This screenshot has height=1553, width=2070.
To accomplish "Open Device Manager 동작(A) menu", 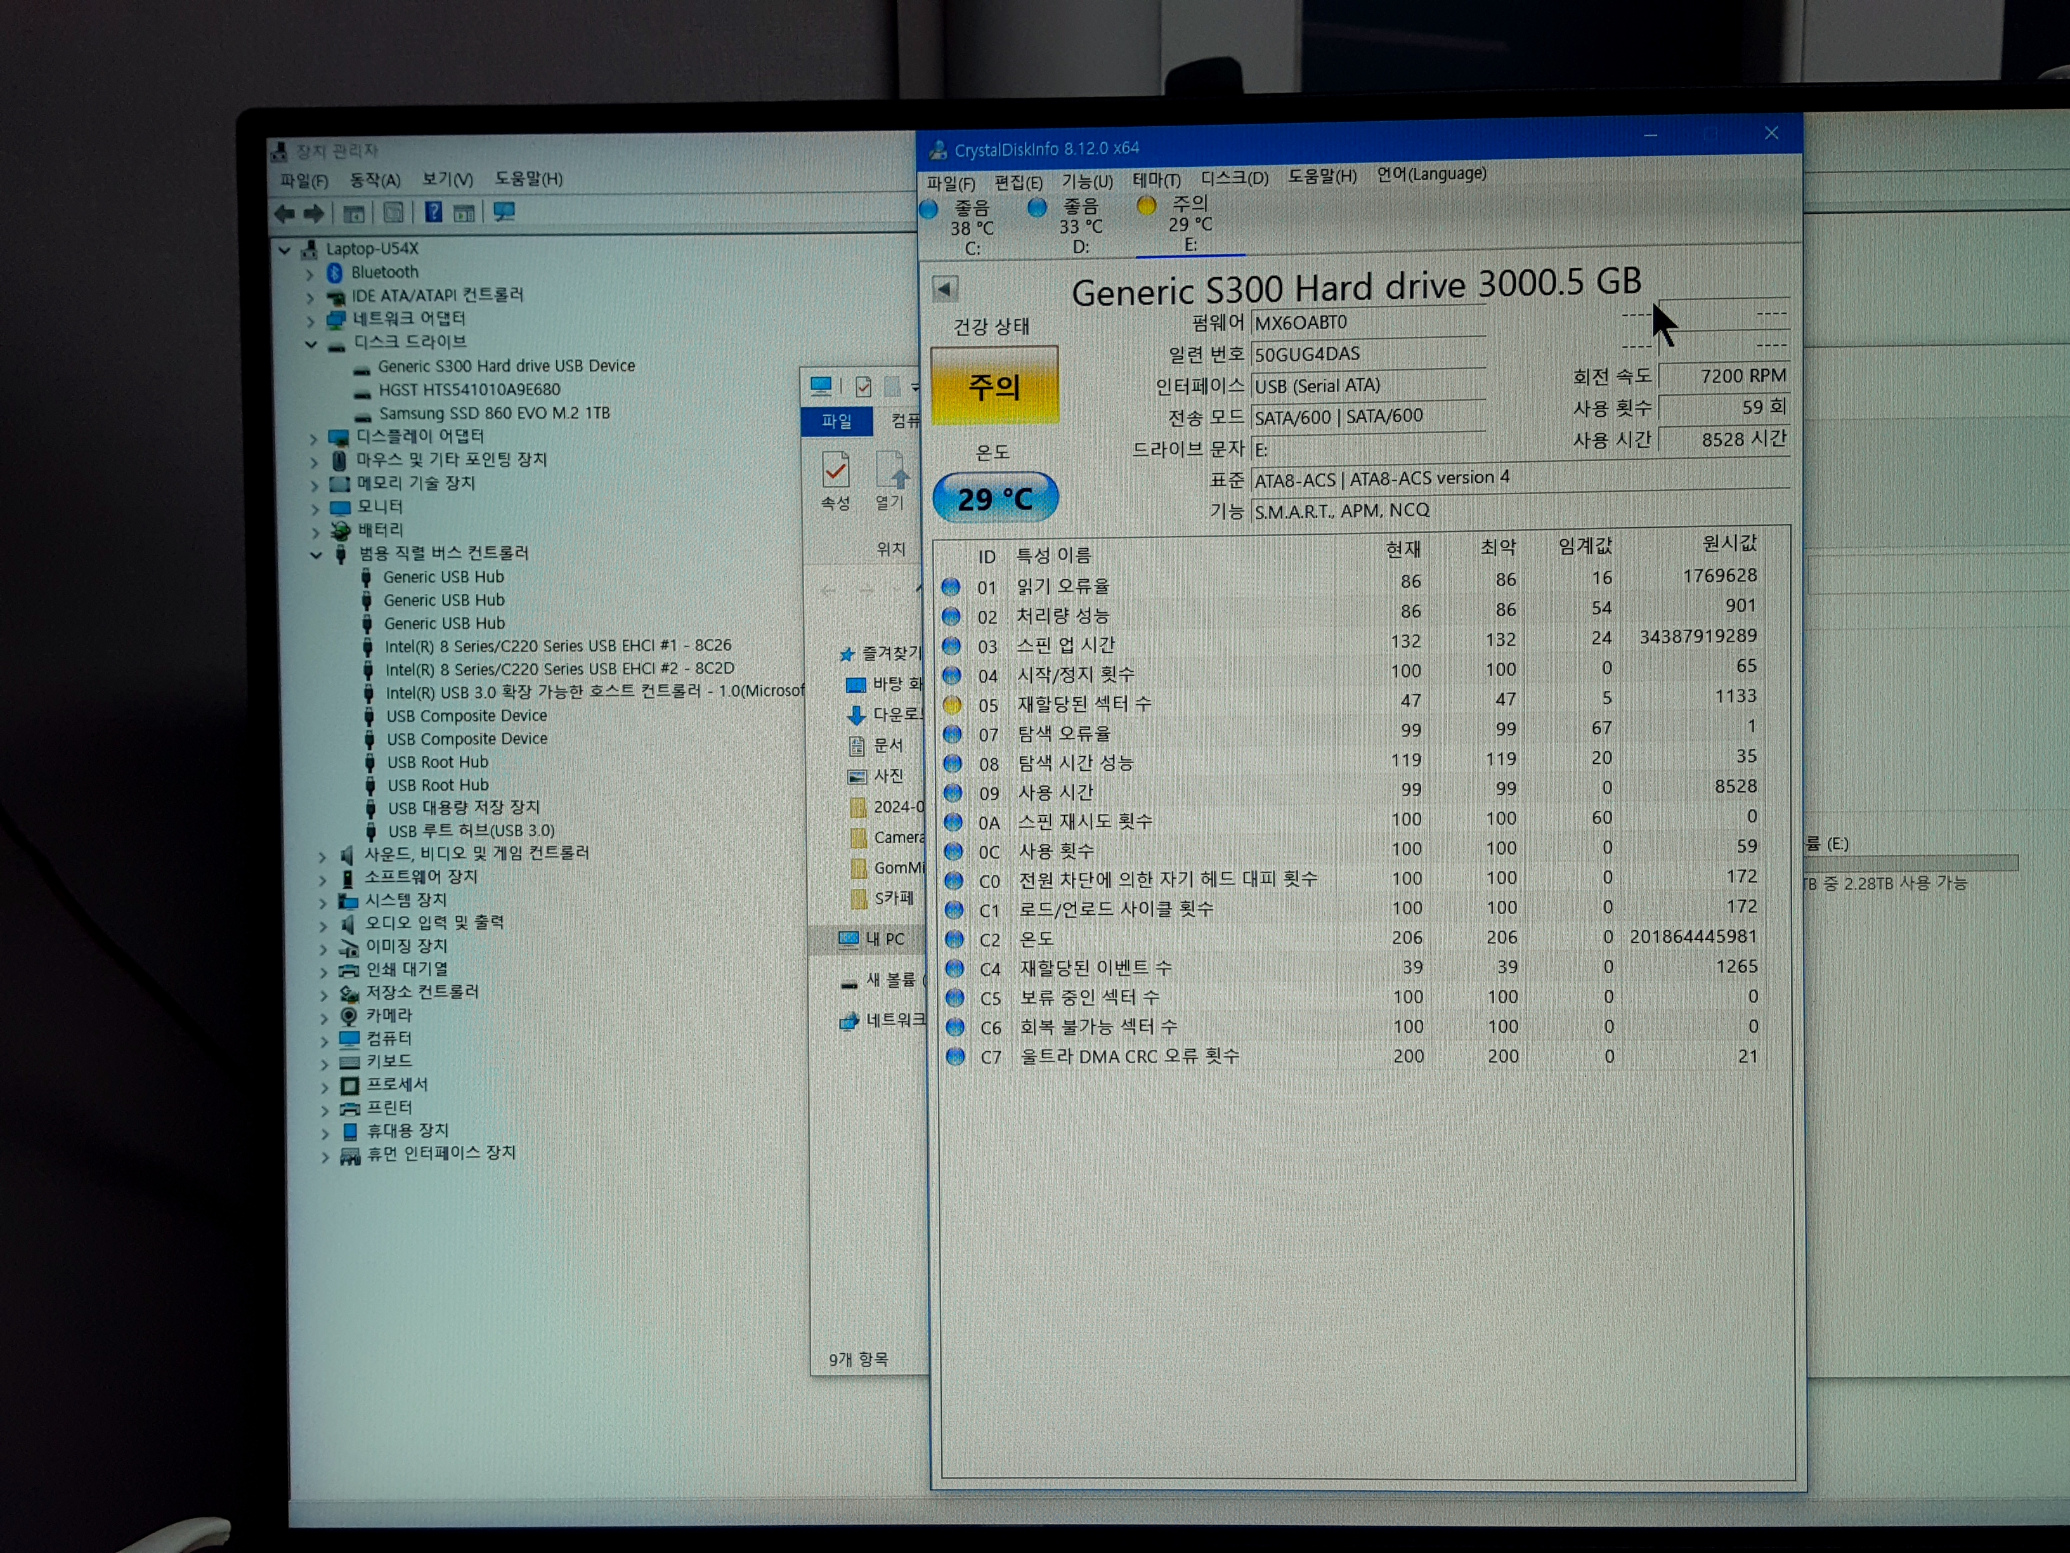I will click(x=374, y=180).
